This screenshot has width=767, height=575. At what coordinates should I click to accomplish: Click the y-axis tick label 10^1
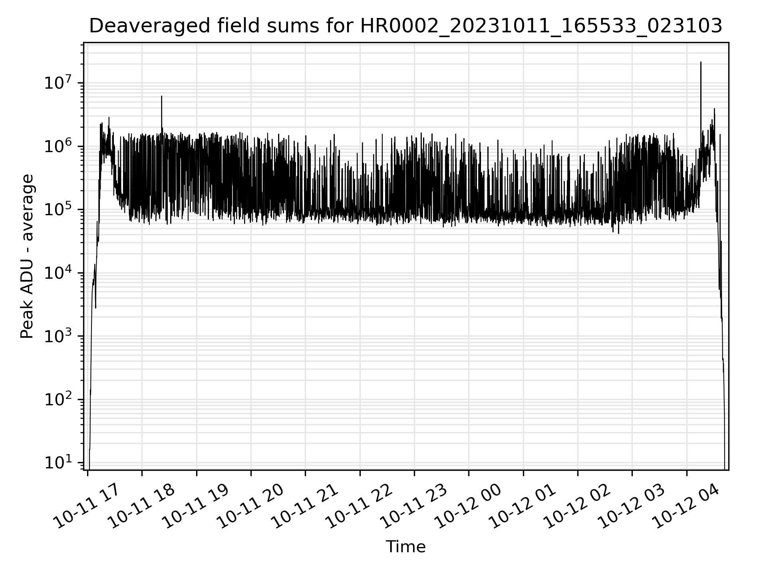click(x=58, y=462)
